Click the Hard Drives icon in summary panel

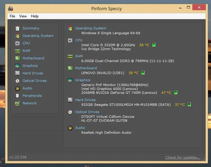(70, 100)
